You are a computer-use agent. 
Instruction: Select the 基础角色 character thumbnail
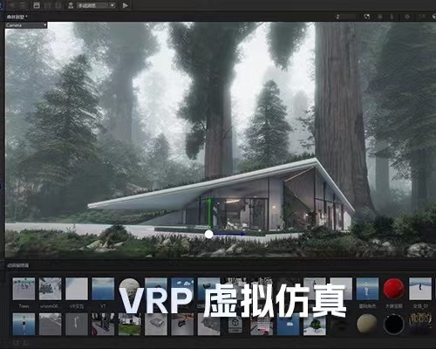tap(367, 289)
